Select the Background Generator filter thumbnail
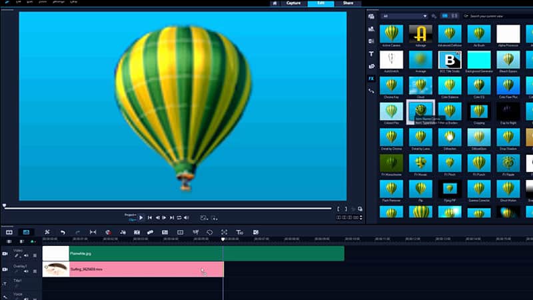This screenshot has width=533, height=300. tap(479, 60)
